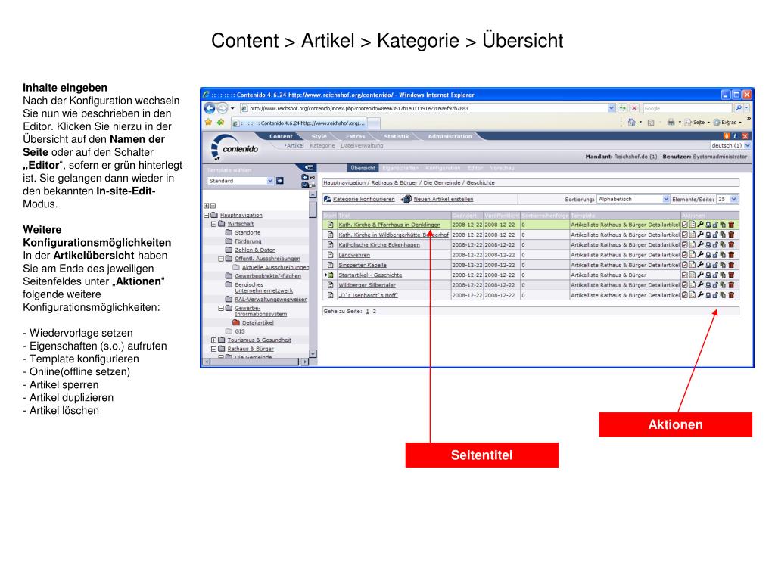The width and height of the screenshot is (775, 581).
Task: Click the tree panel vertical scrollbar thumb
Action: point(313,210)
